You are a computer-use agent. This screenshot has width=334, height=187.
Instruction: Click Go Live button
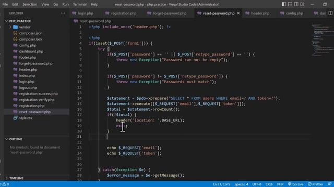click(295, 184)
